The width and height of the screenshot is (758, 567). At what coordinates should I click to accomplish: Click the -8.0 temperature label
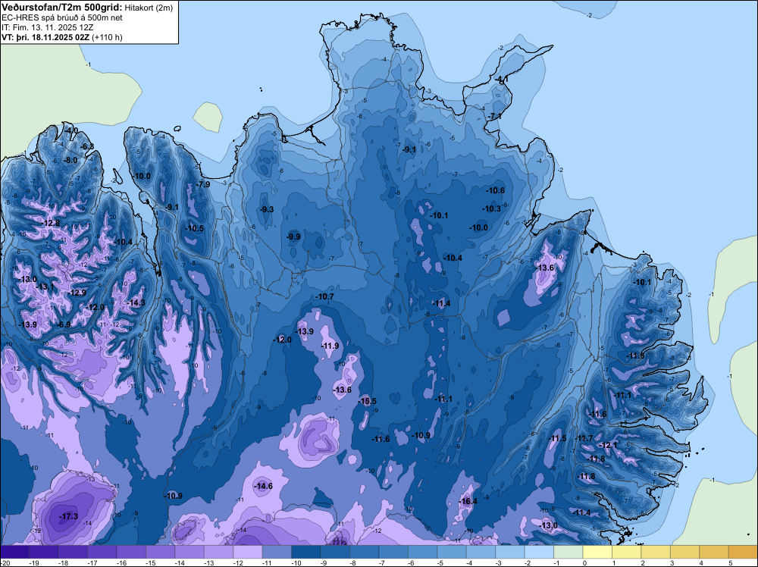point(70,160)
